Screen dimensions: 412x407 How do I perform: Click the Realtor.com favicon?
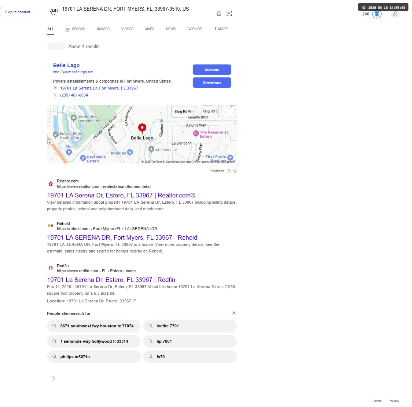point(51,183)
